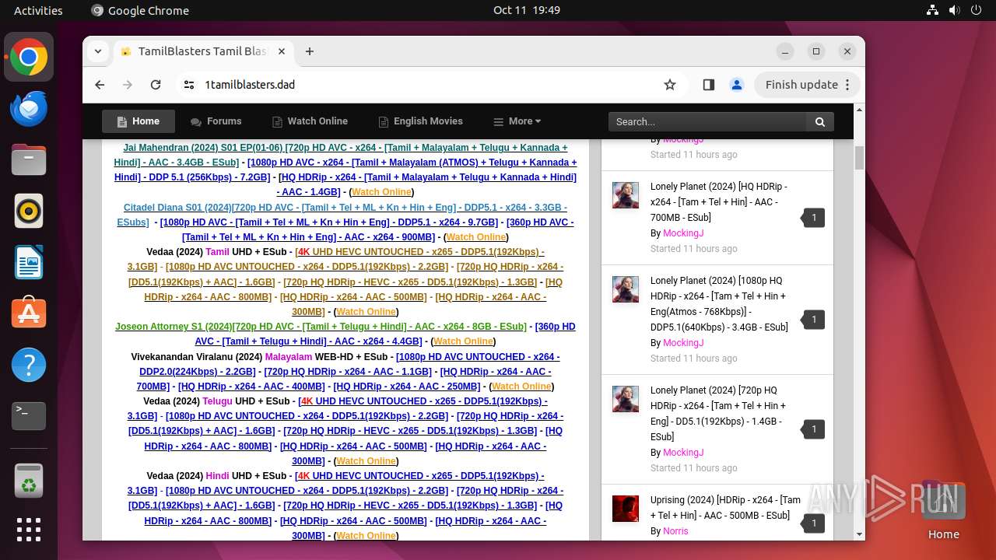Go back with the browser back arrow
The image size is (996, 560).
[x=100, y=85]
